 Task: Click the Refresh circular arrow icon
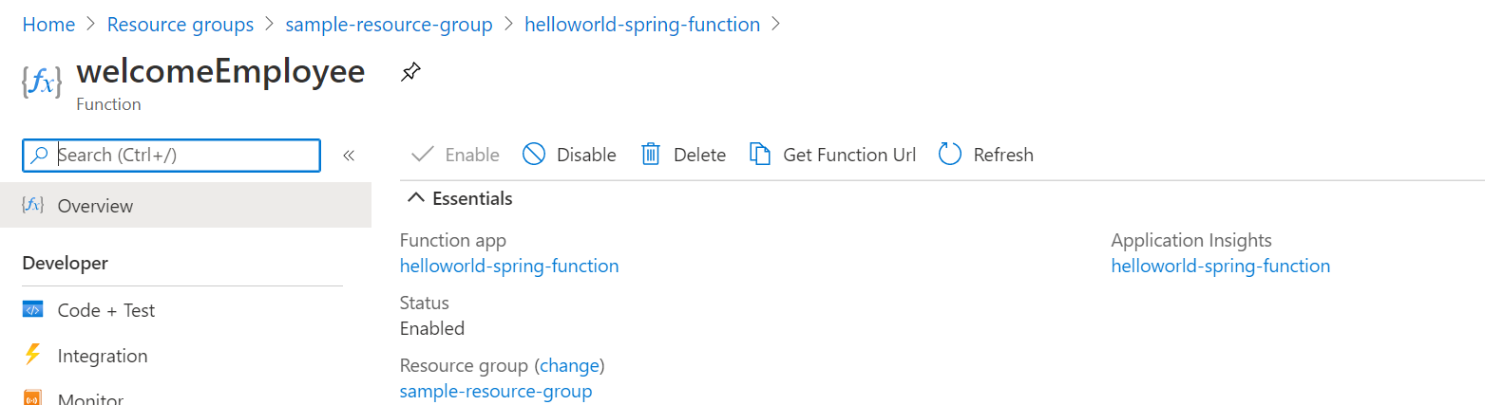tap(950, 155)
